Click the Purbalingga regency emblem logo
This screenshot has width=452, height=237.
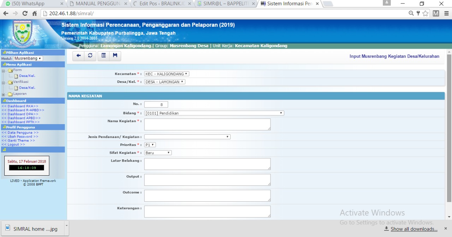pyautogui.click(x=22, y=33)
